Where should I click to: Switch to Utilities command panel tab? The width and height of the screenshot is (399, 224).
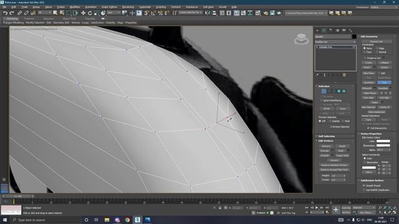click(350, 30)
